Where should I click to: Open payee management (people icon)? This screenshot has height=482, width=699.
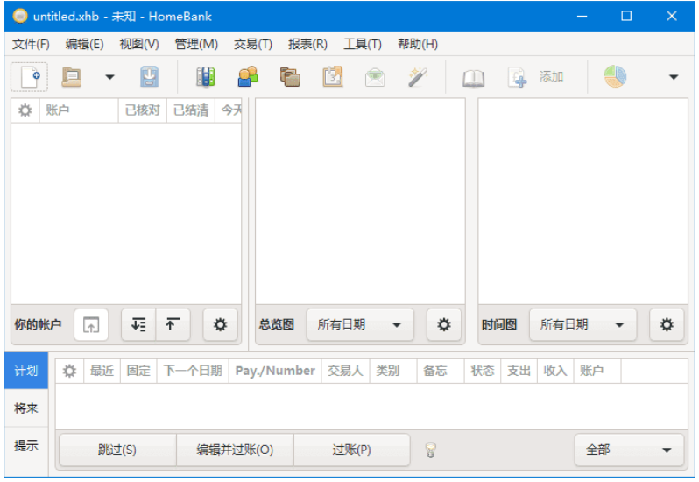248,77
